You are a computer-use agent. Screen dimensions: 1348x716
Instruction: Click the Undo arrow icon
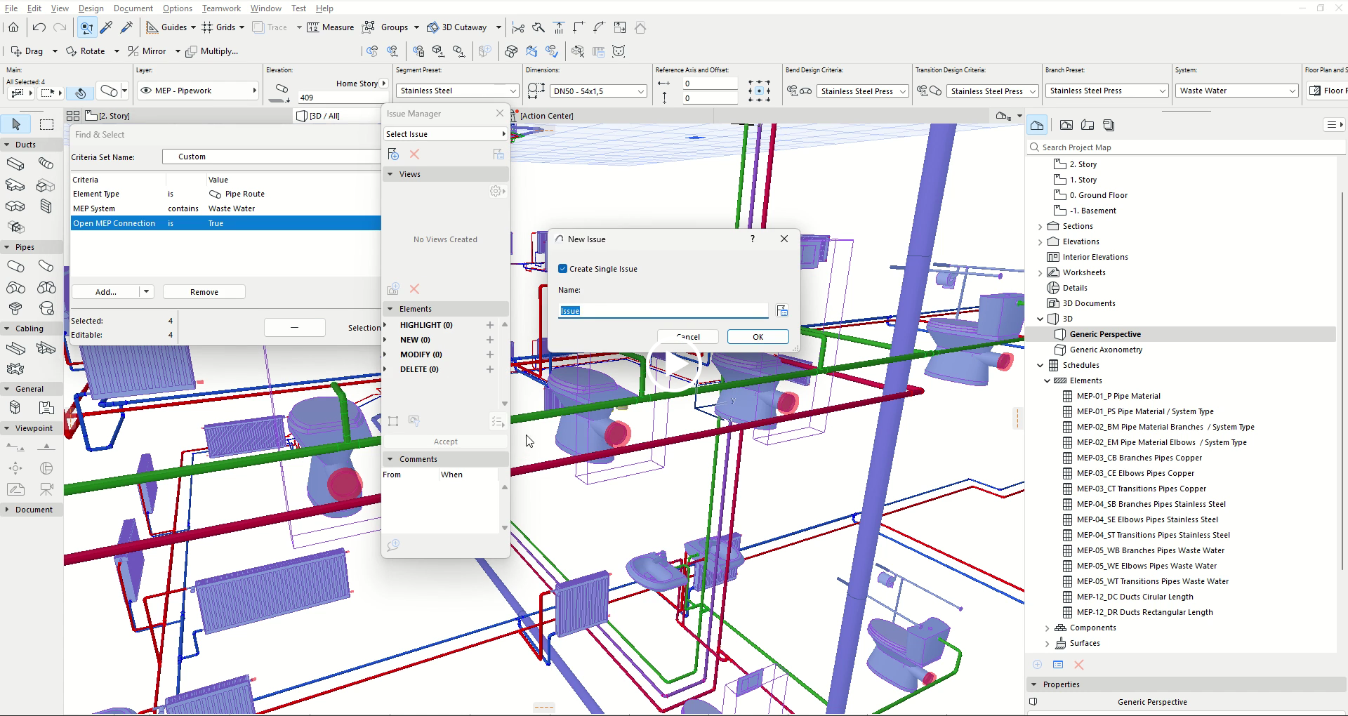[x=39, y=27]
